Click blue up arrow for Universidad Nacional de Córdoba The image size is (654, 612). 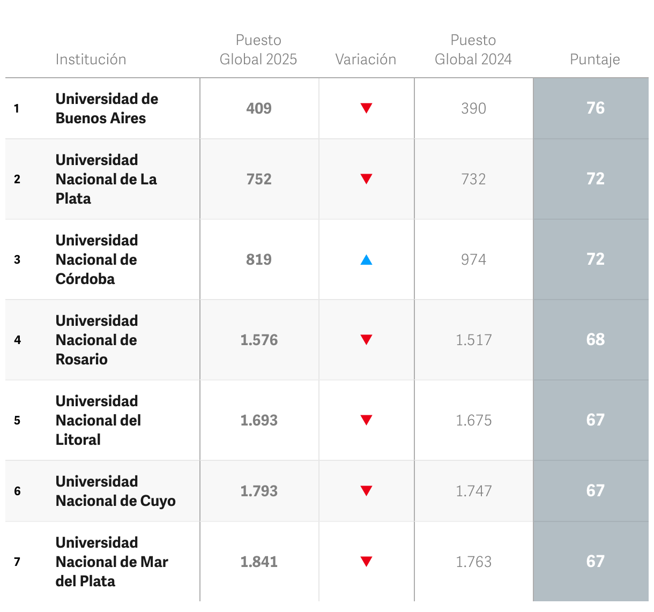tap(366, 260)
